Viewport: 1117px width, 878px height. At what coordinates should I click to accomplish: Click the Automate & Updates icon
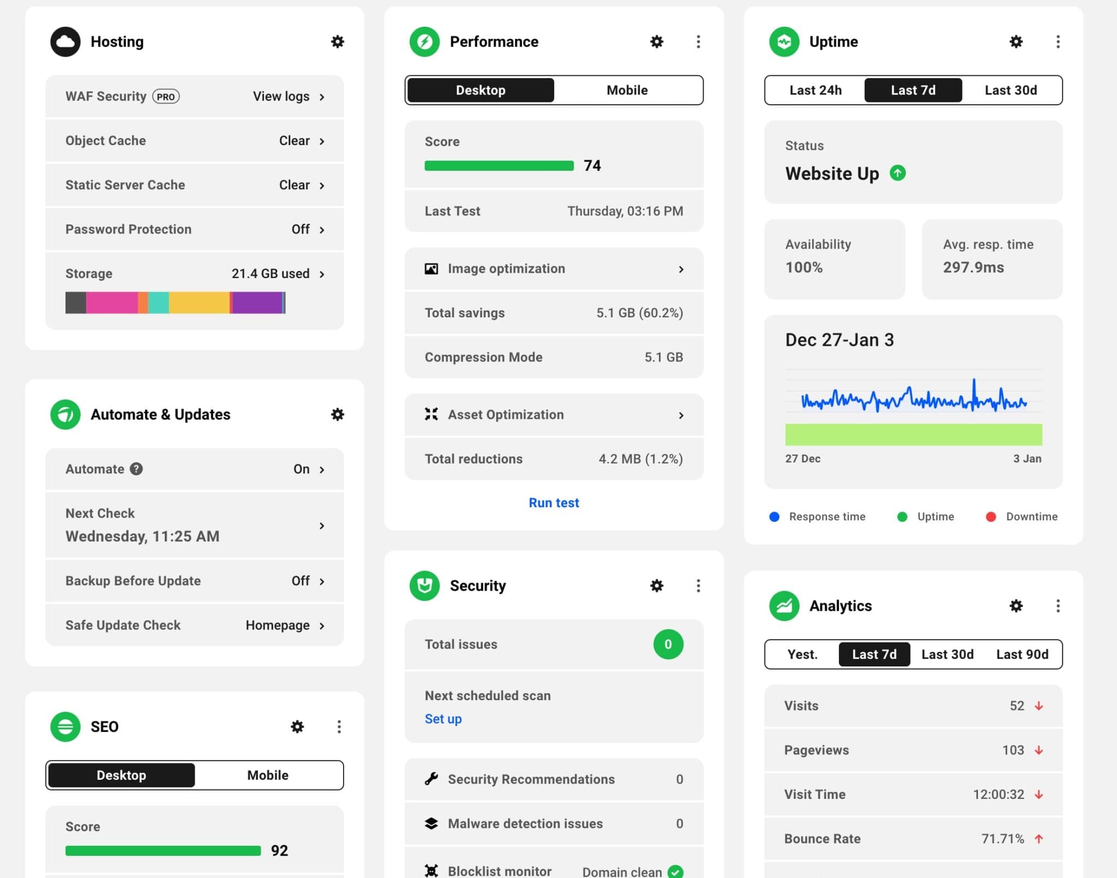65,414
